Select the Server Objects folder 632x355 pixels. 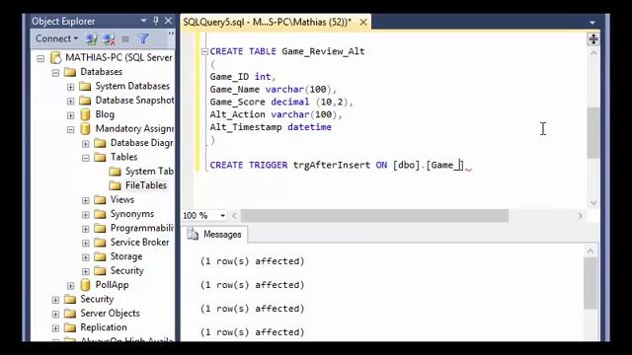click(110, 314)
